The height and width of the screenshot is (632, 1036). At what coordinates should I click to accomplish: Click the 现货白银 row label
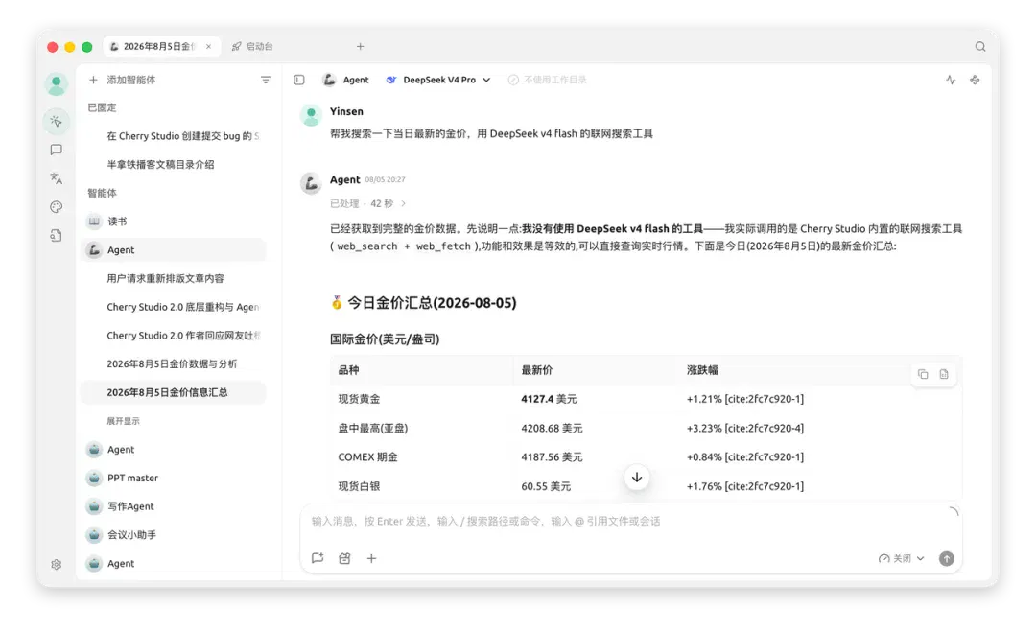(x=359, y=486)
